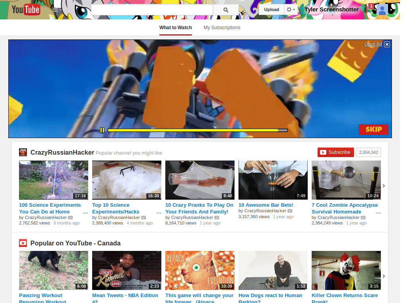Click verified badge under 100 Science Experiments
This screenshot has width=405, height=303.
[70, 217]
